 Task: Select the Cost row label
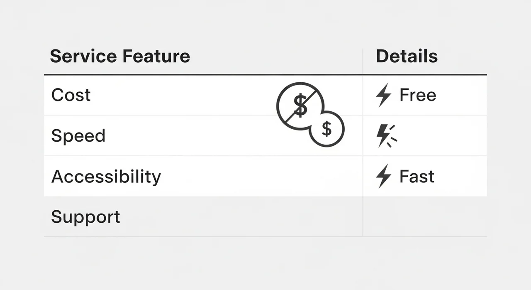tap(71, 95)
